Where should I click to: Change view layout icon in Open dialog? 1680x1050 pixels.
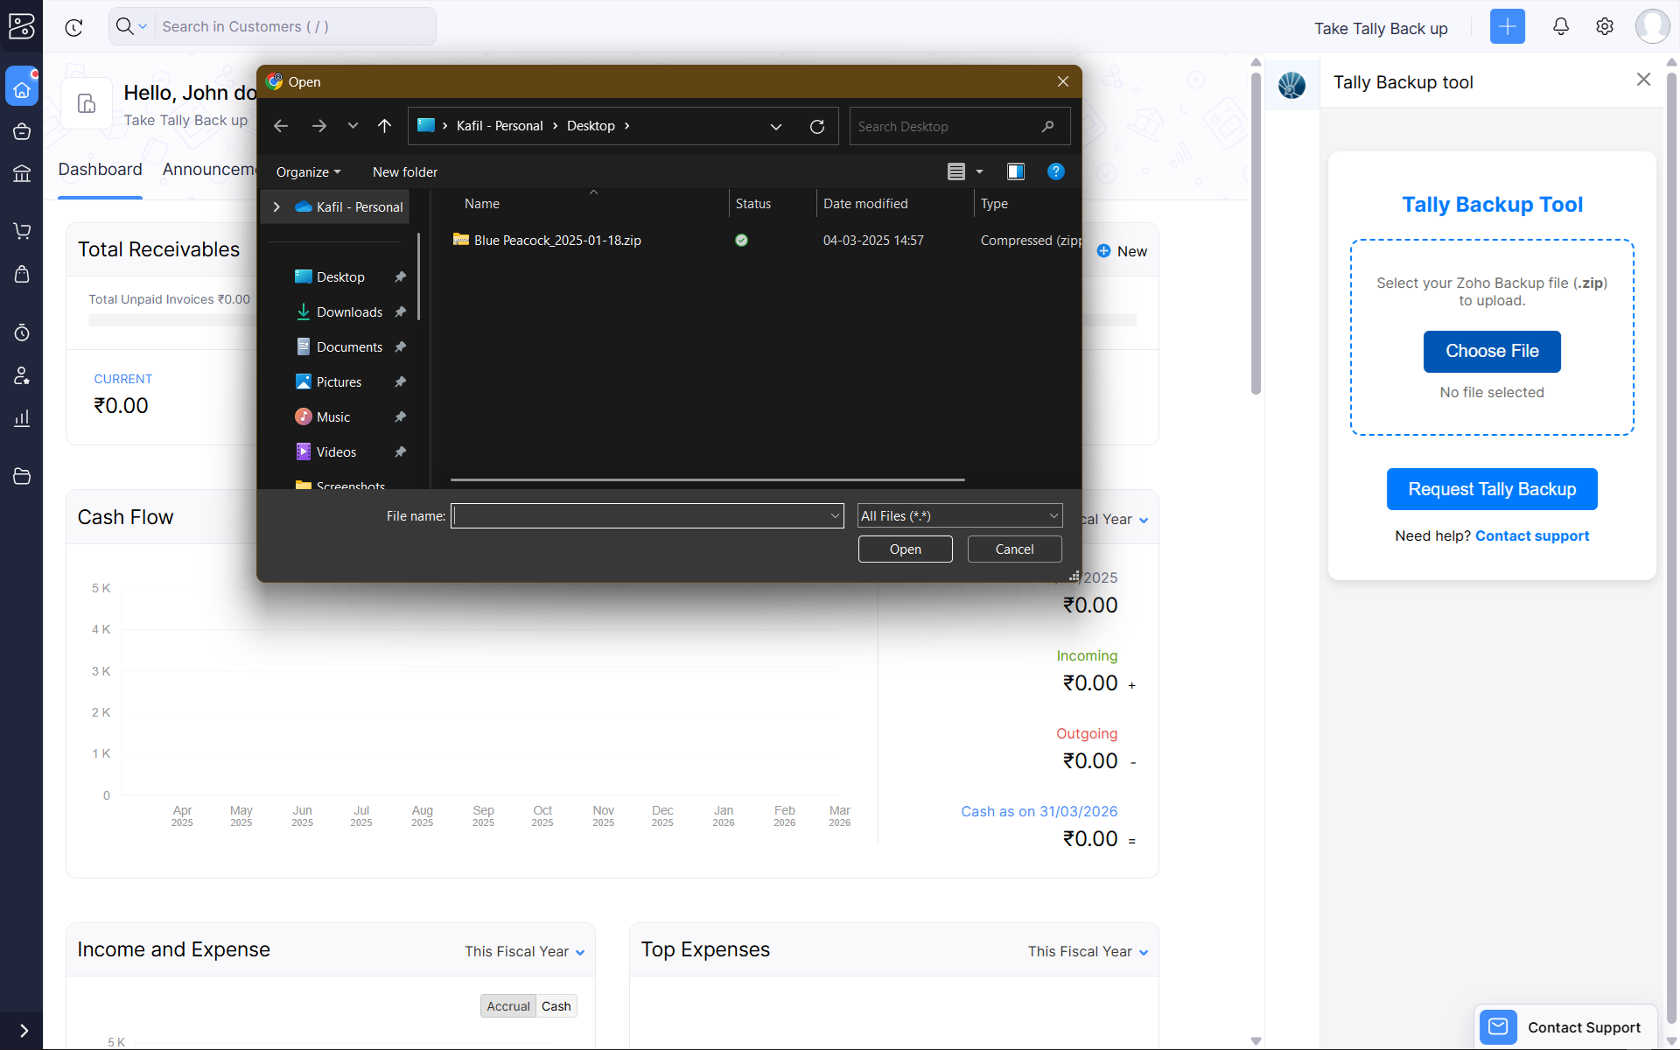955,171
